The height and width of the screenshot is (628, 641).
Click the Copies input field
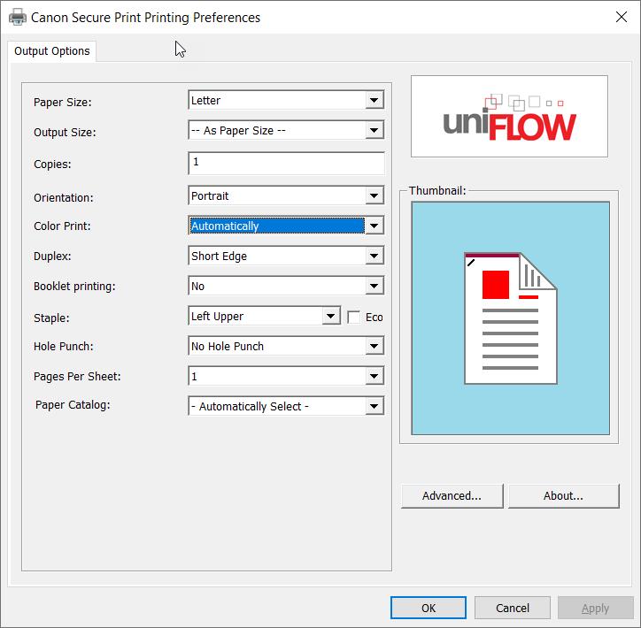286,164
